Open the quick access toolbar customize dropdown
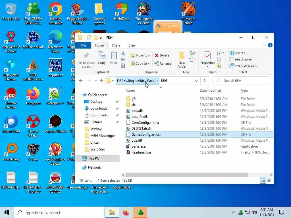Viewport: 291px width, 218px height. [x=101, y=38]
